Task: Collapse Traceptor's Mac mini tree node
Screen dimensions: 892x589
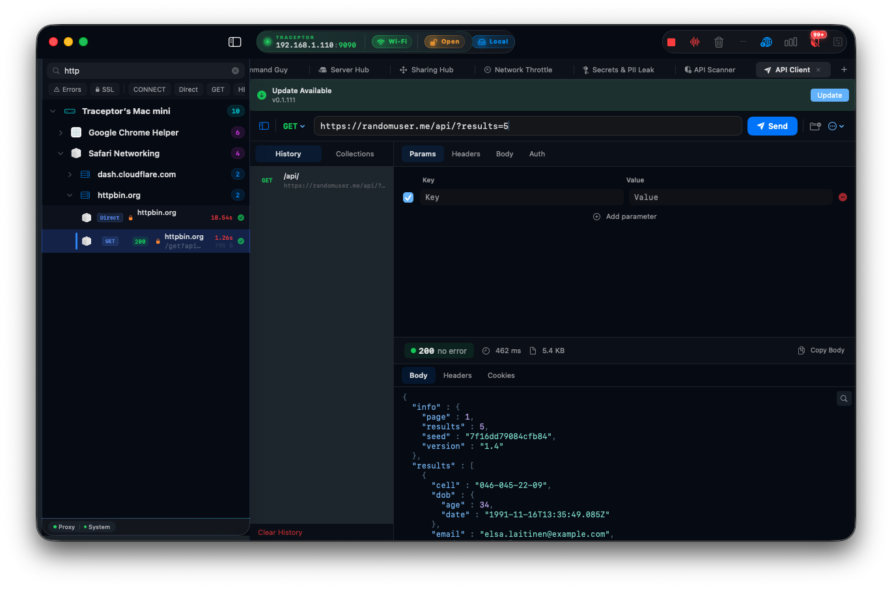Action: [53, 111]
